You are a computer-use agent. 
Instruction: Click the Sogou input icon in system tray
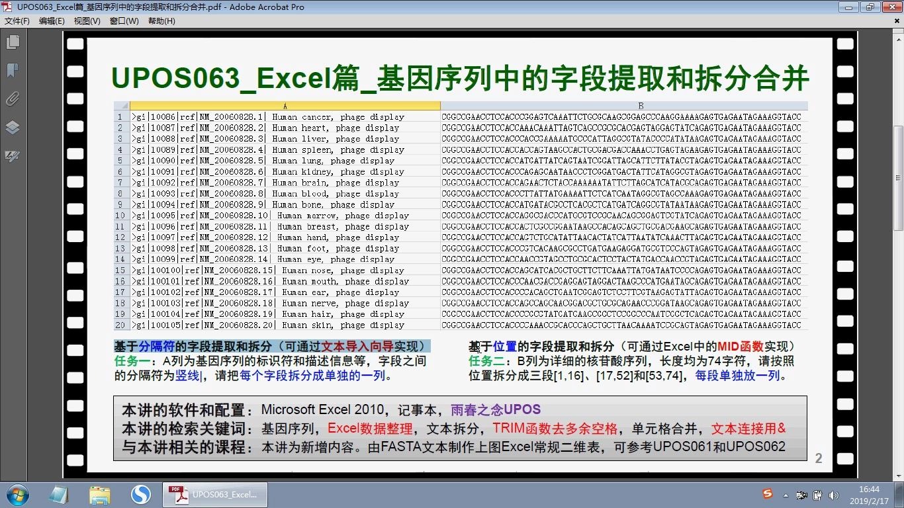click(x=767, y=494)
